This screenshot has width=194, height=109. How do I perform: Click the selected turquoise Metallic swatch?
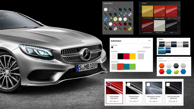162,50
